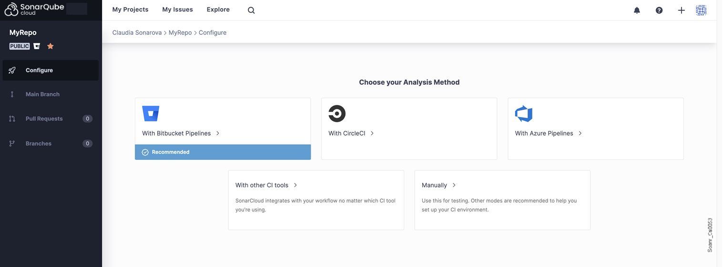Select the Manually analysis method
Image resolution: width=723 pixels, height=267 pixels.
434,185
